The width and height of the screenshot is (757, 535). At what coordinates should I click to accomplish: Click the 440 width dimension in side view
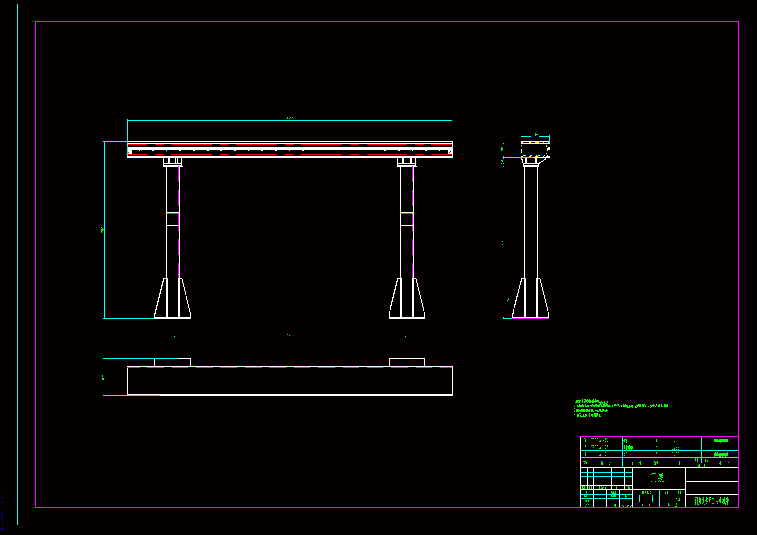pos(535,135)
